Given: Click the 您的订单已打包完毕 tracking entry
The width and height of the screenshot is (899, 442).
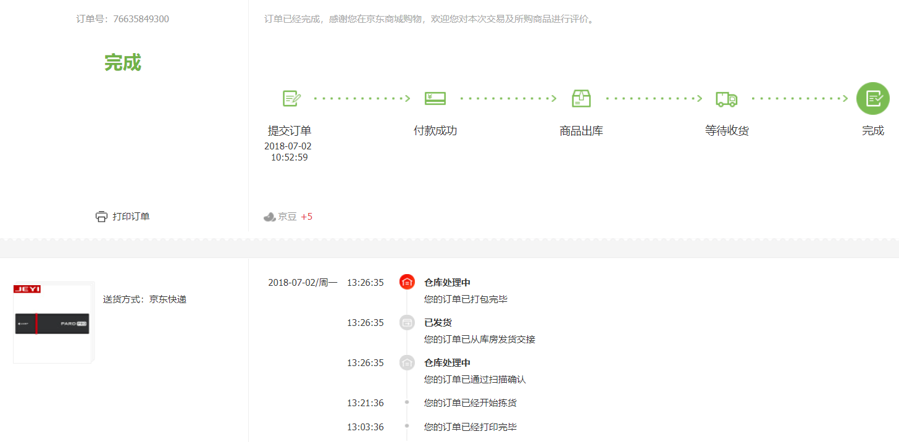Looking at the screenshot, I should 466,299.
